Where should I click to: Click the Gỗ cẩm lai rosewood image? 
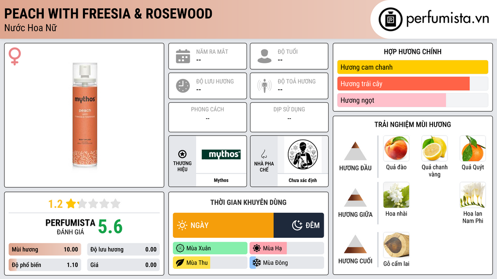pyautogui.click(x=396, y=245)
